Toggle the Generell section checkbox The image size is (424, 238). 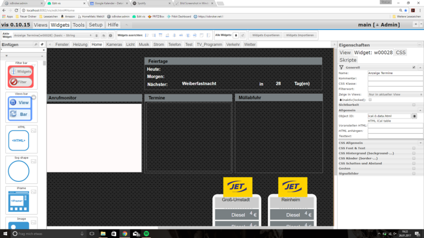pos(414,67)
